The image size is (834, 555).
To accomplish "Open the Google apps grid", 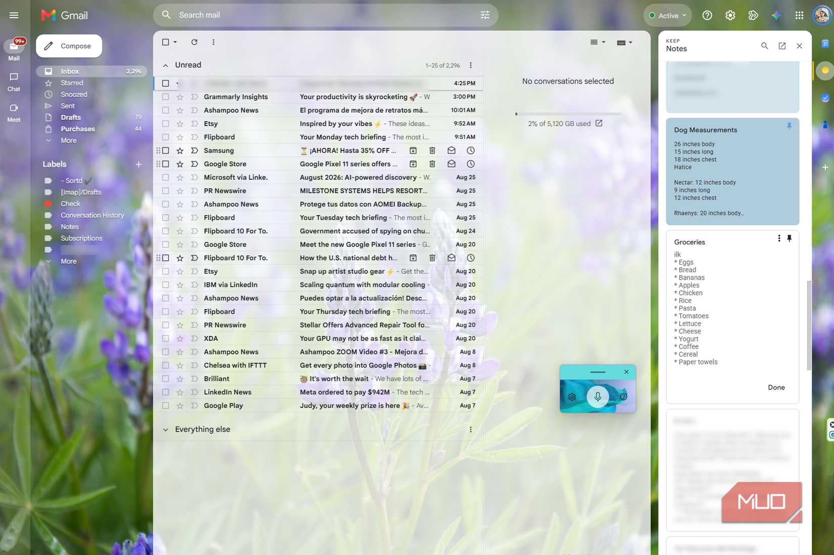I will 799,15.
